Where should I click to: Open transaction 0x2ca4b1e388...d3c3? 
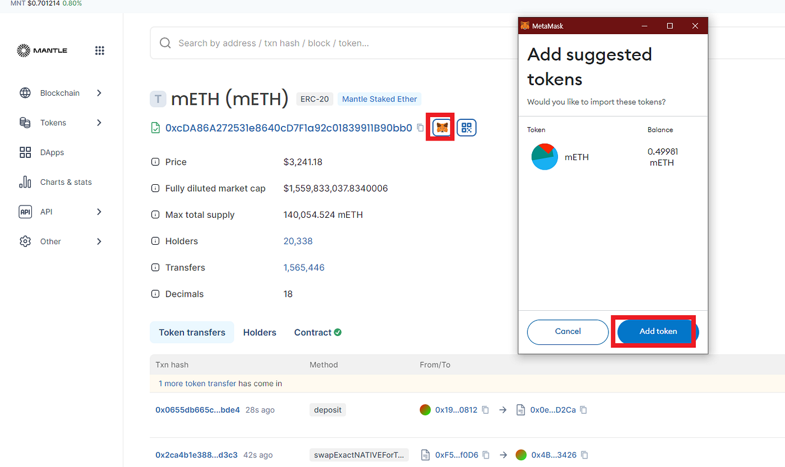[196, 455]
